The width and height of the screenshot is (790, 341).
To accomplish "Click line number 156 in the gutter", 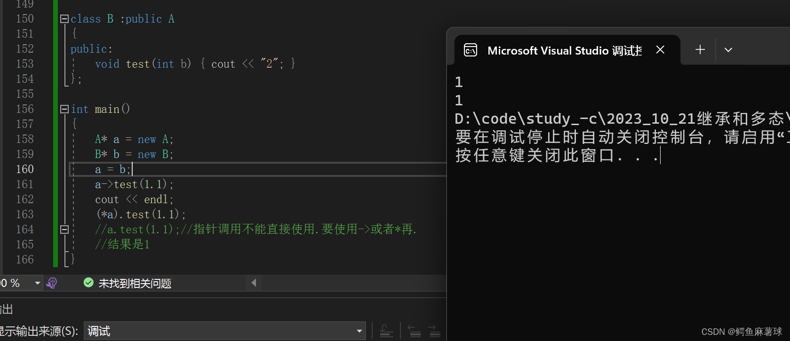I will [25, 109].
